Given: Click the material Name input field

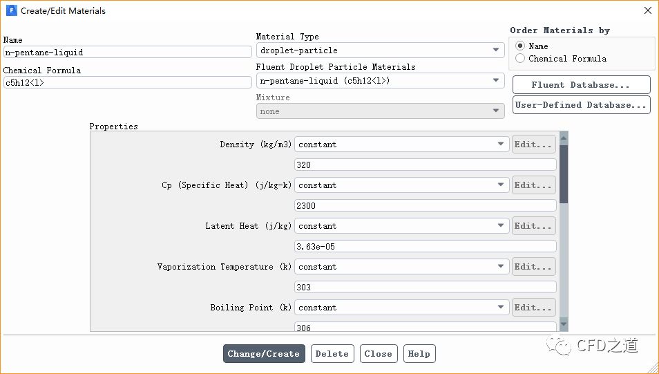Looking at the screenshot, I should 127,52.
